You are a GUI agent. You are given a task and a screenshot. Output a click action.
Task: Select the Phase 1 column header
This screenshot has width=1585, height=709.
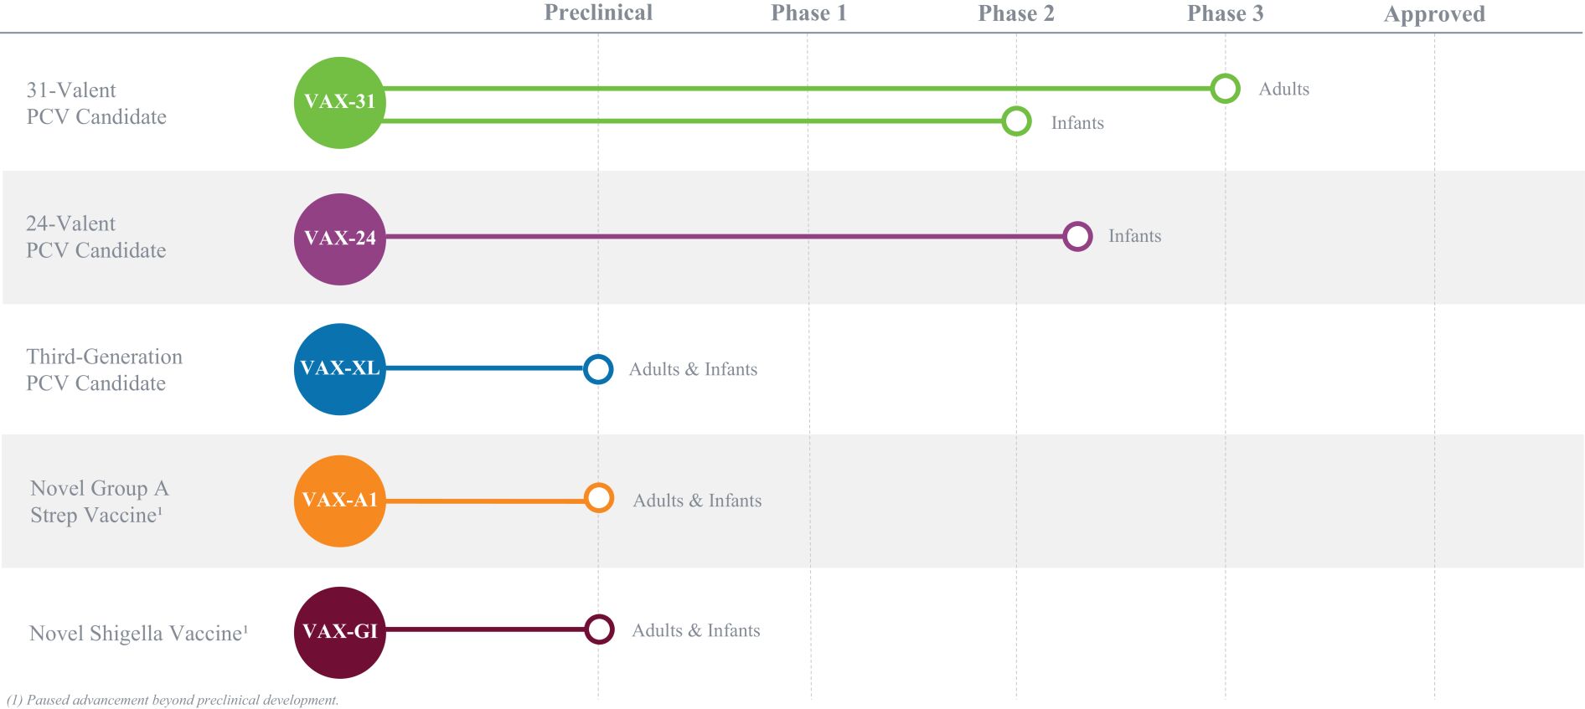[808, 13]
